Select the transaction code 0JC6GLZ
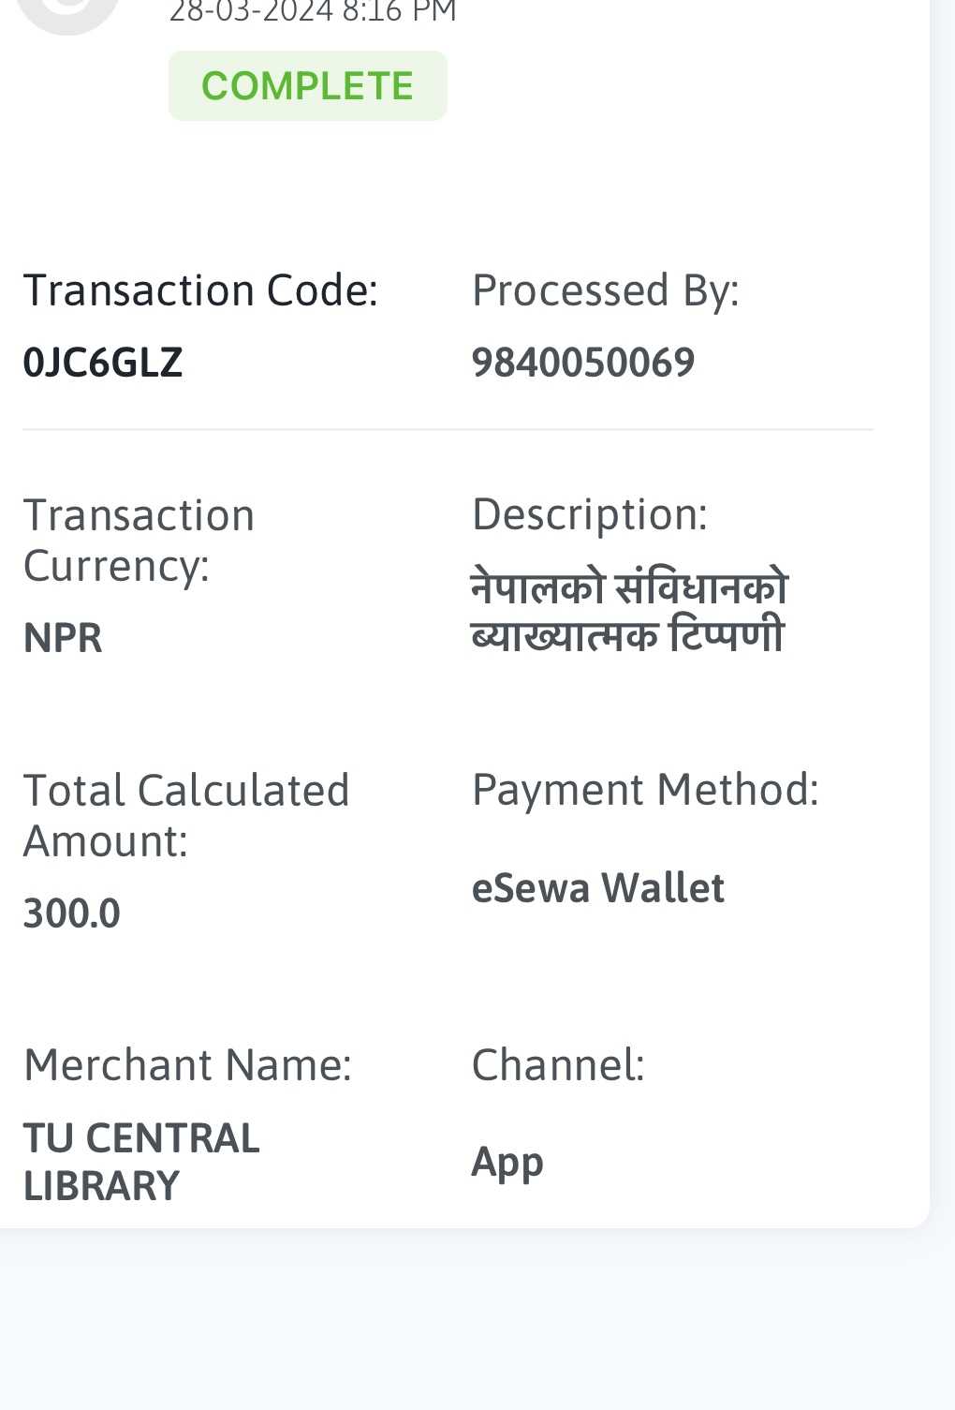The width and height of the screenshot is (955, 1410). point(103,363)
